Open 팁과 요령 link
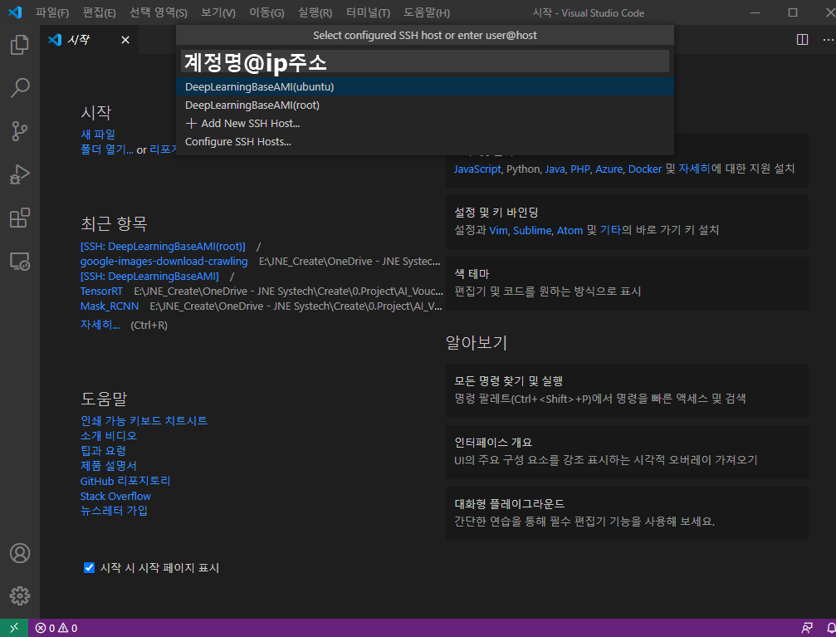Viewport: 836px width, 637px height. pyautogui.click(x=103, y=450)
